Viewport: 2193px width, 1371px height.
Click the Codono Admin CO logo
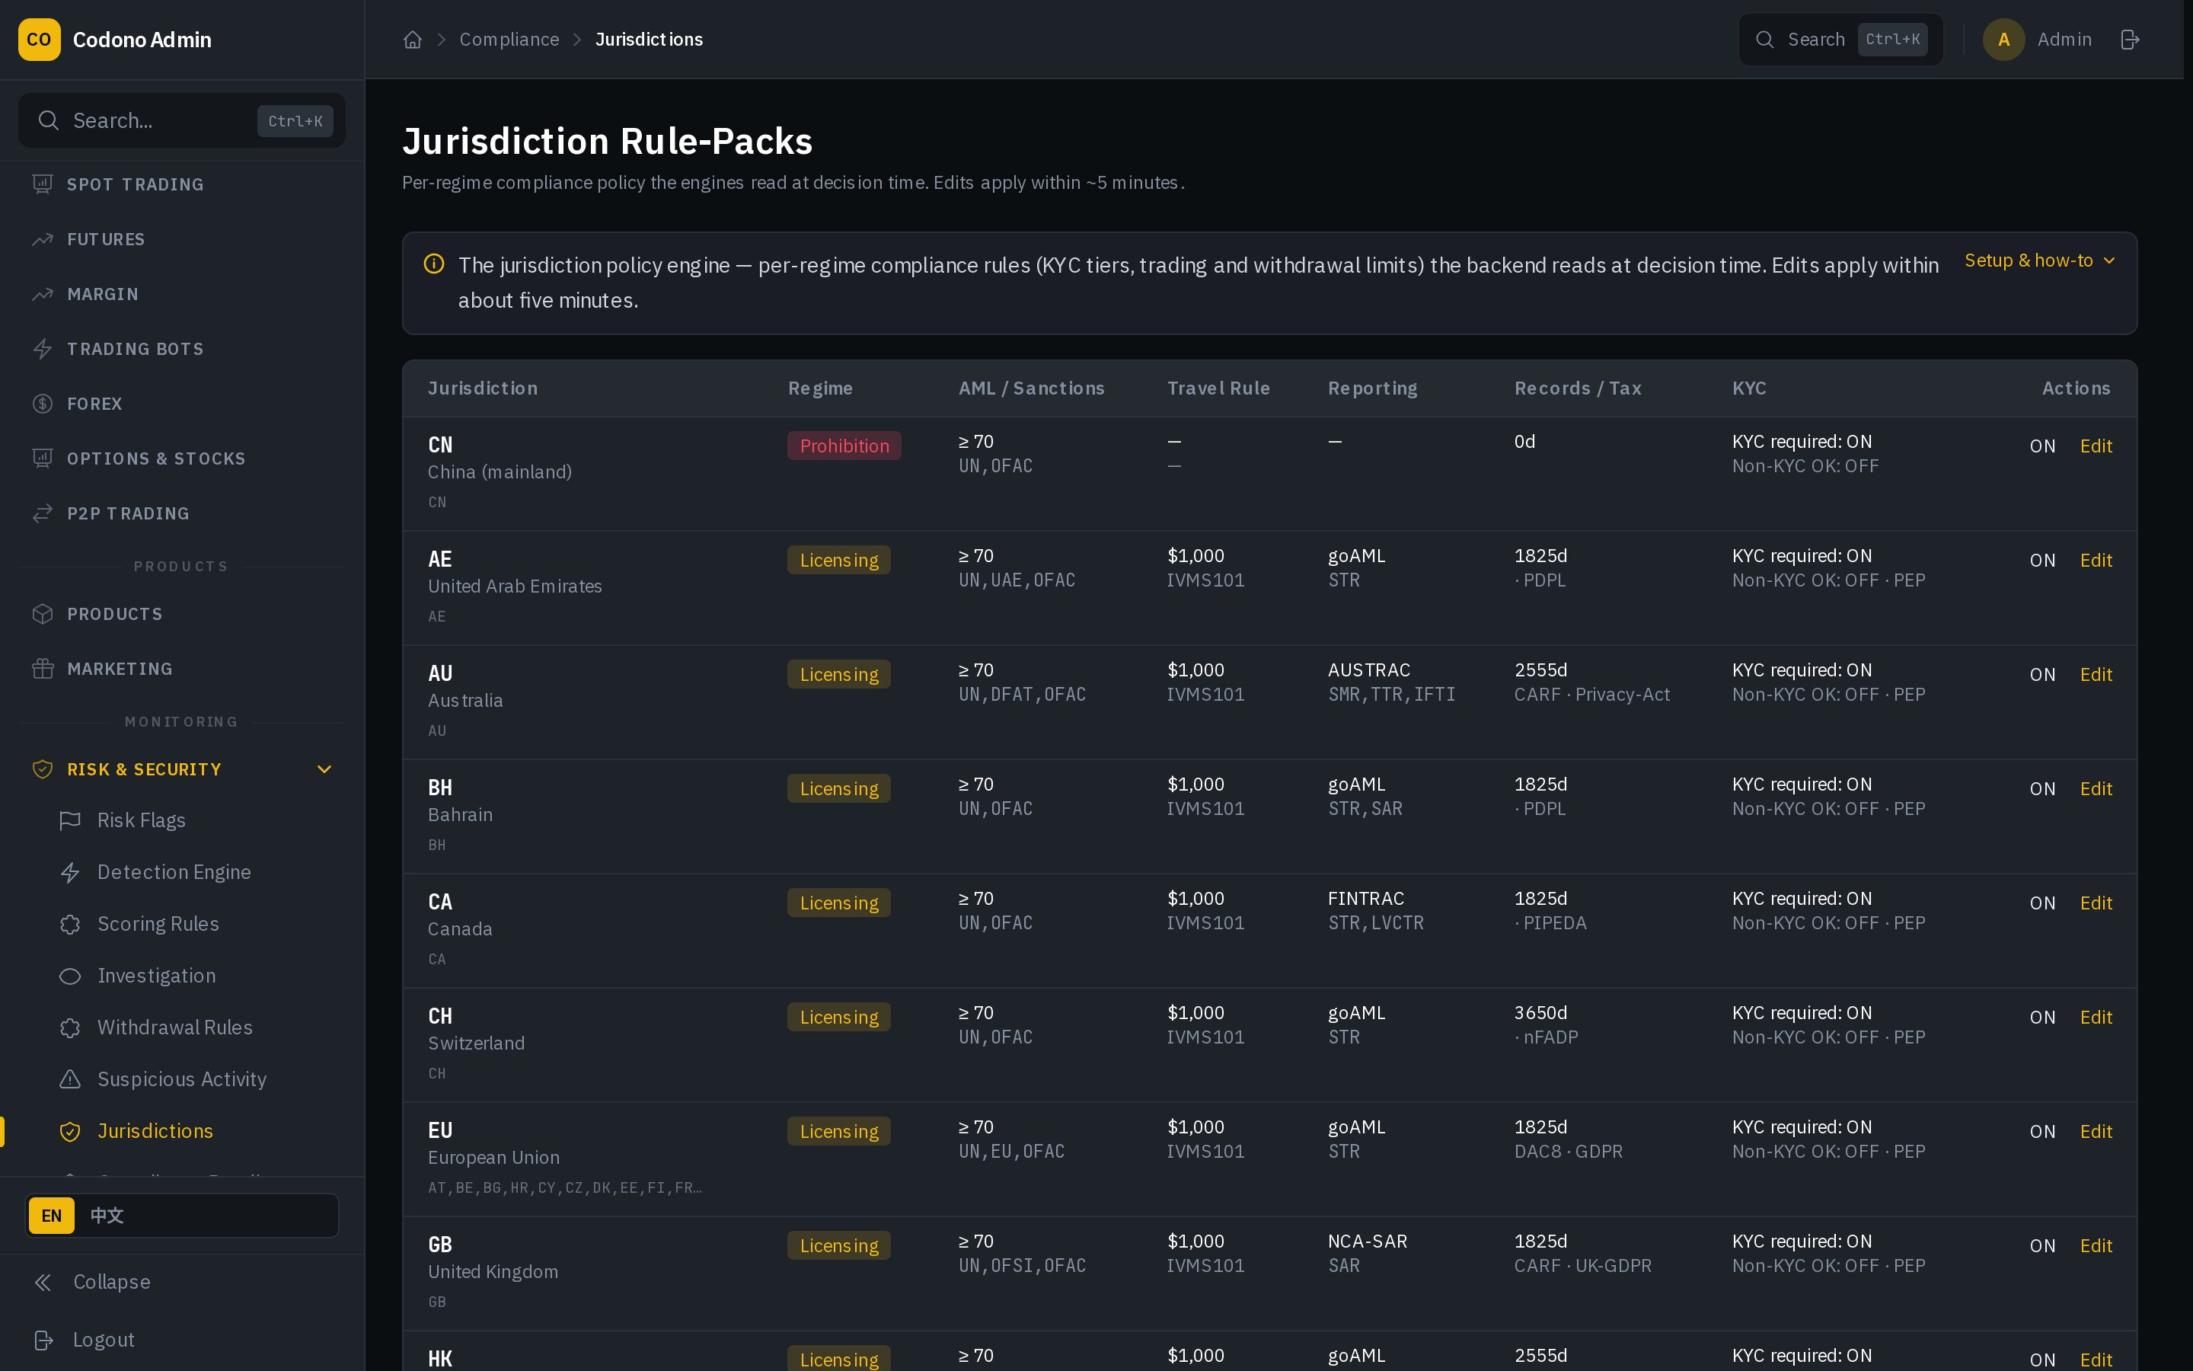coord(39,39)
